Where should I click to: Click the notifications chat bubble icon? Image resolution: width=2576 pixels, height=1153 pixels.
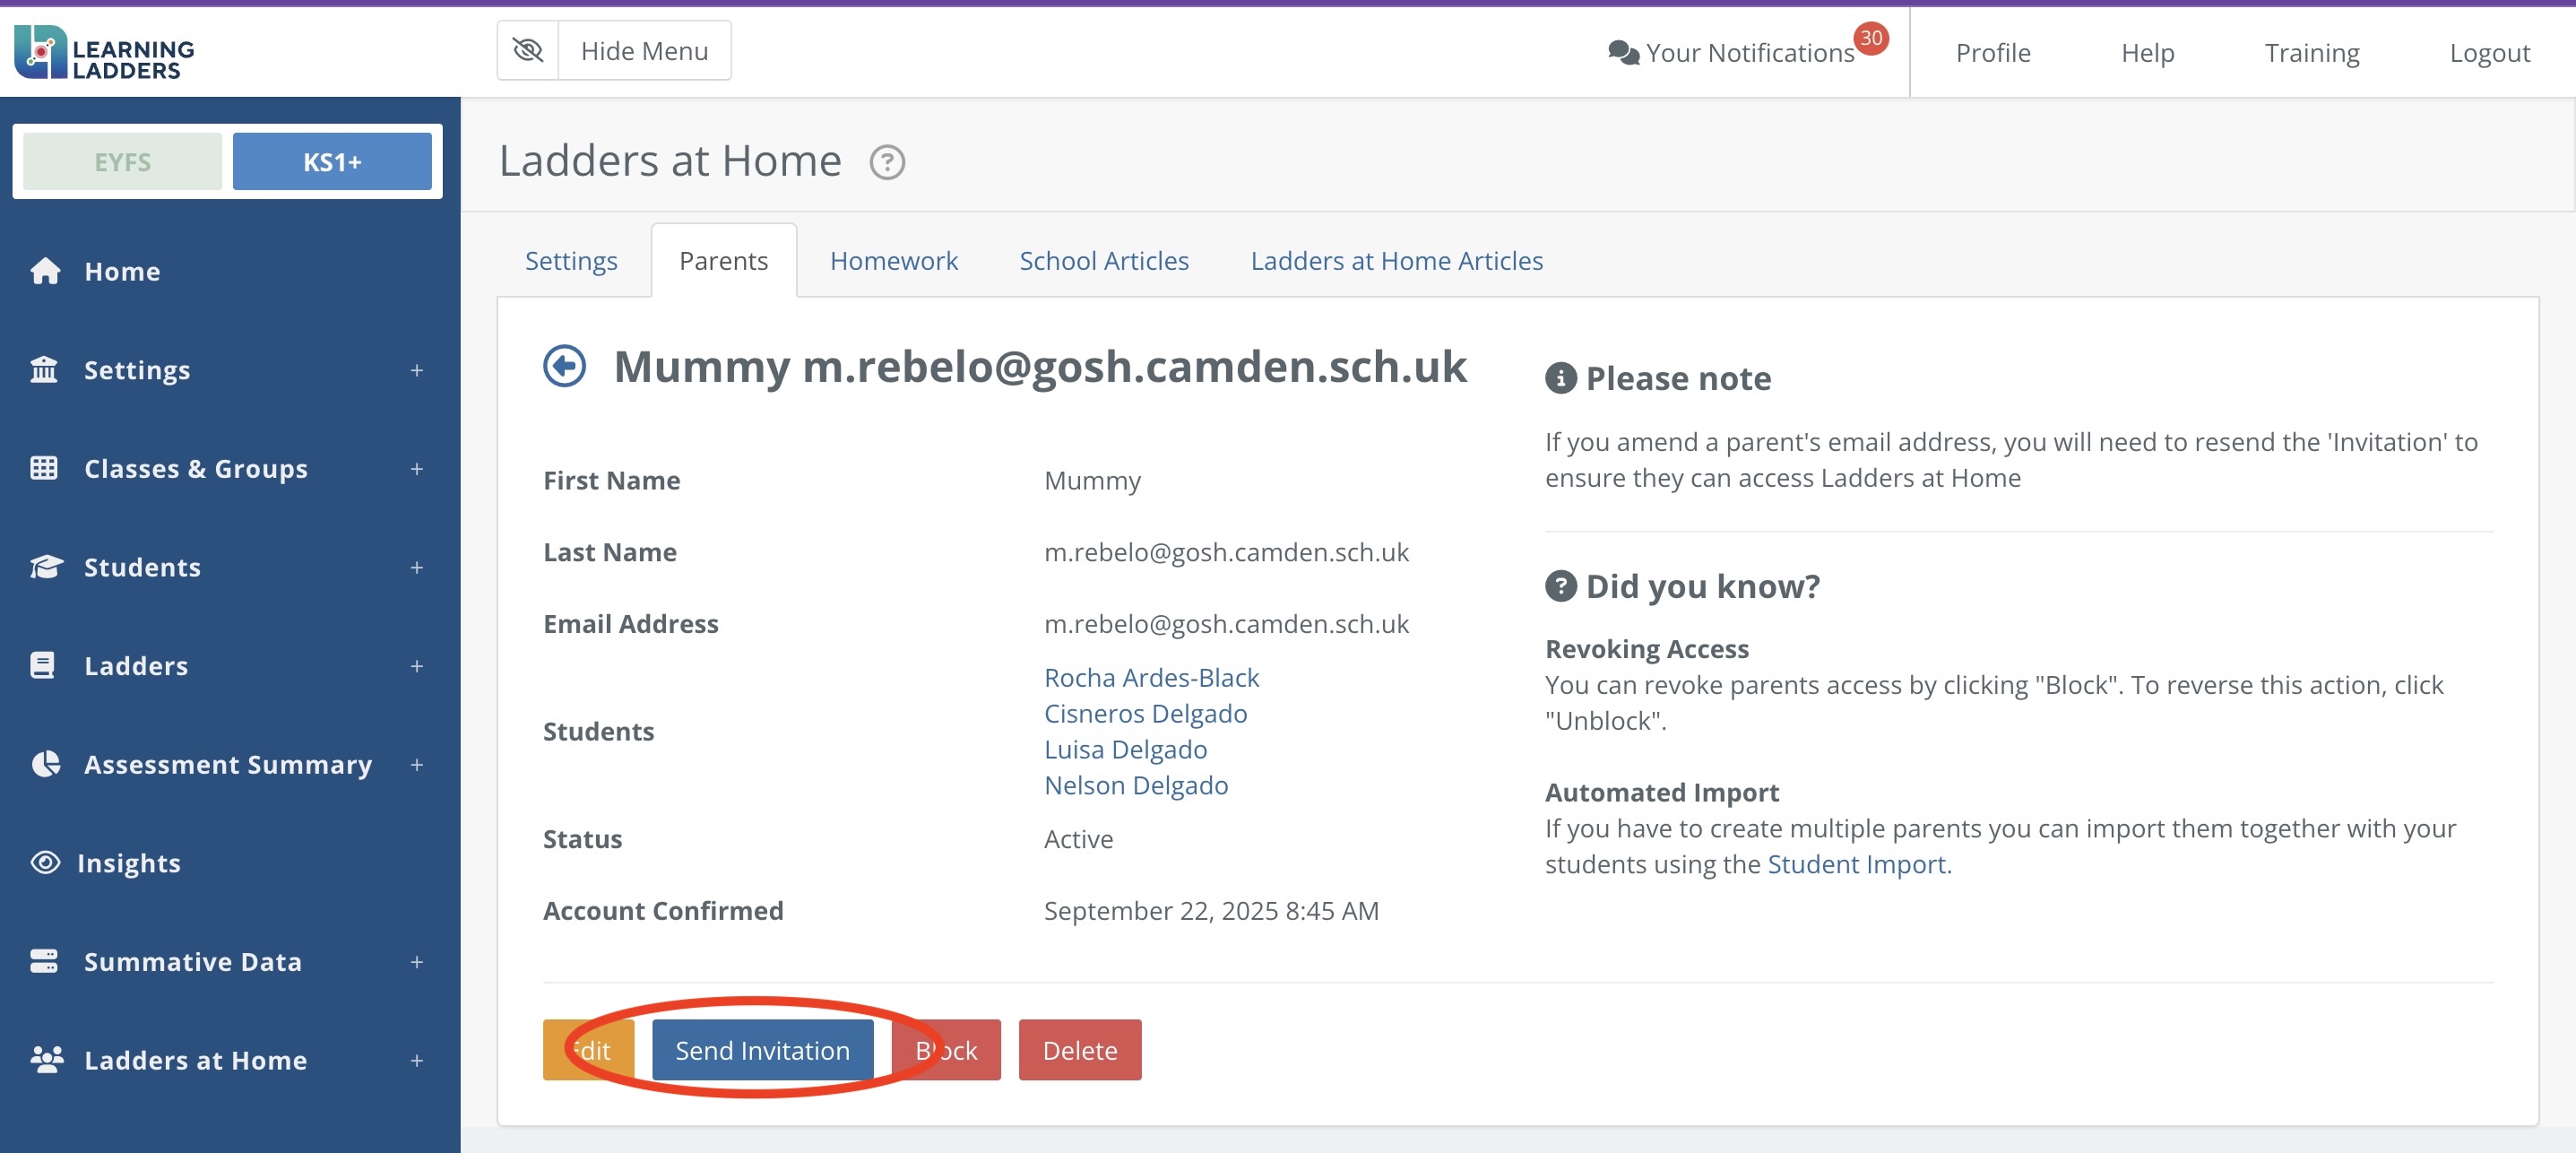(1622, 53)
